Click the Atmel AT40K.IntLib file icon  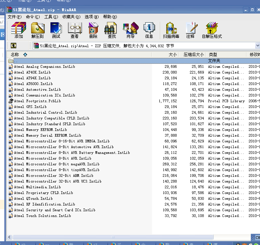(10, 72)
